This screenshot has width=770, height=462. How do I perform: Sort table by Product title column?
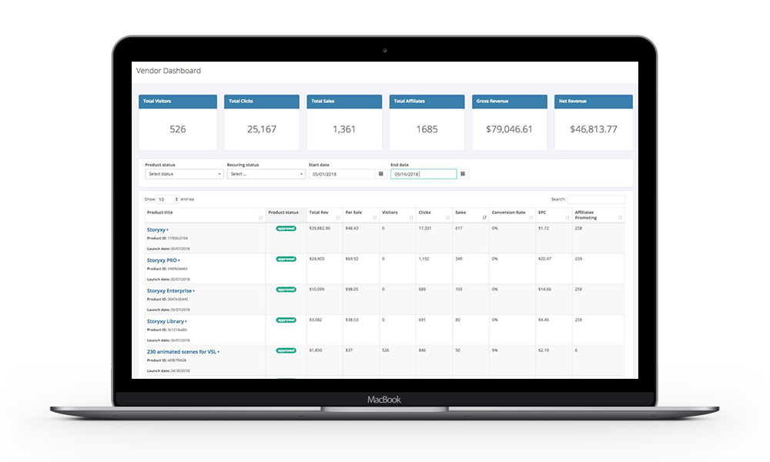click(261, 217)
